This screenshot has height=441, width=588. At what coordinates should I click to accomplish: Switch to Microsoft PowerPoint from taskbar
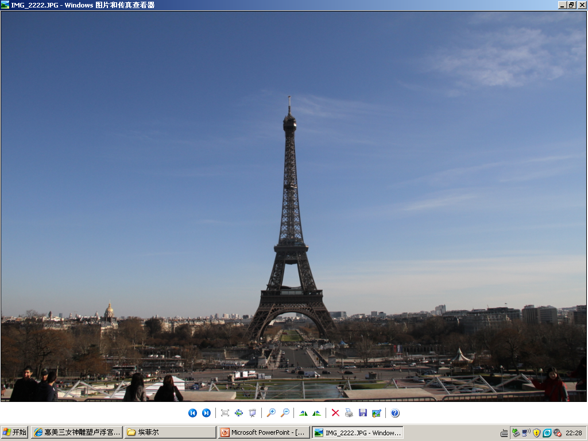264,432
